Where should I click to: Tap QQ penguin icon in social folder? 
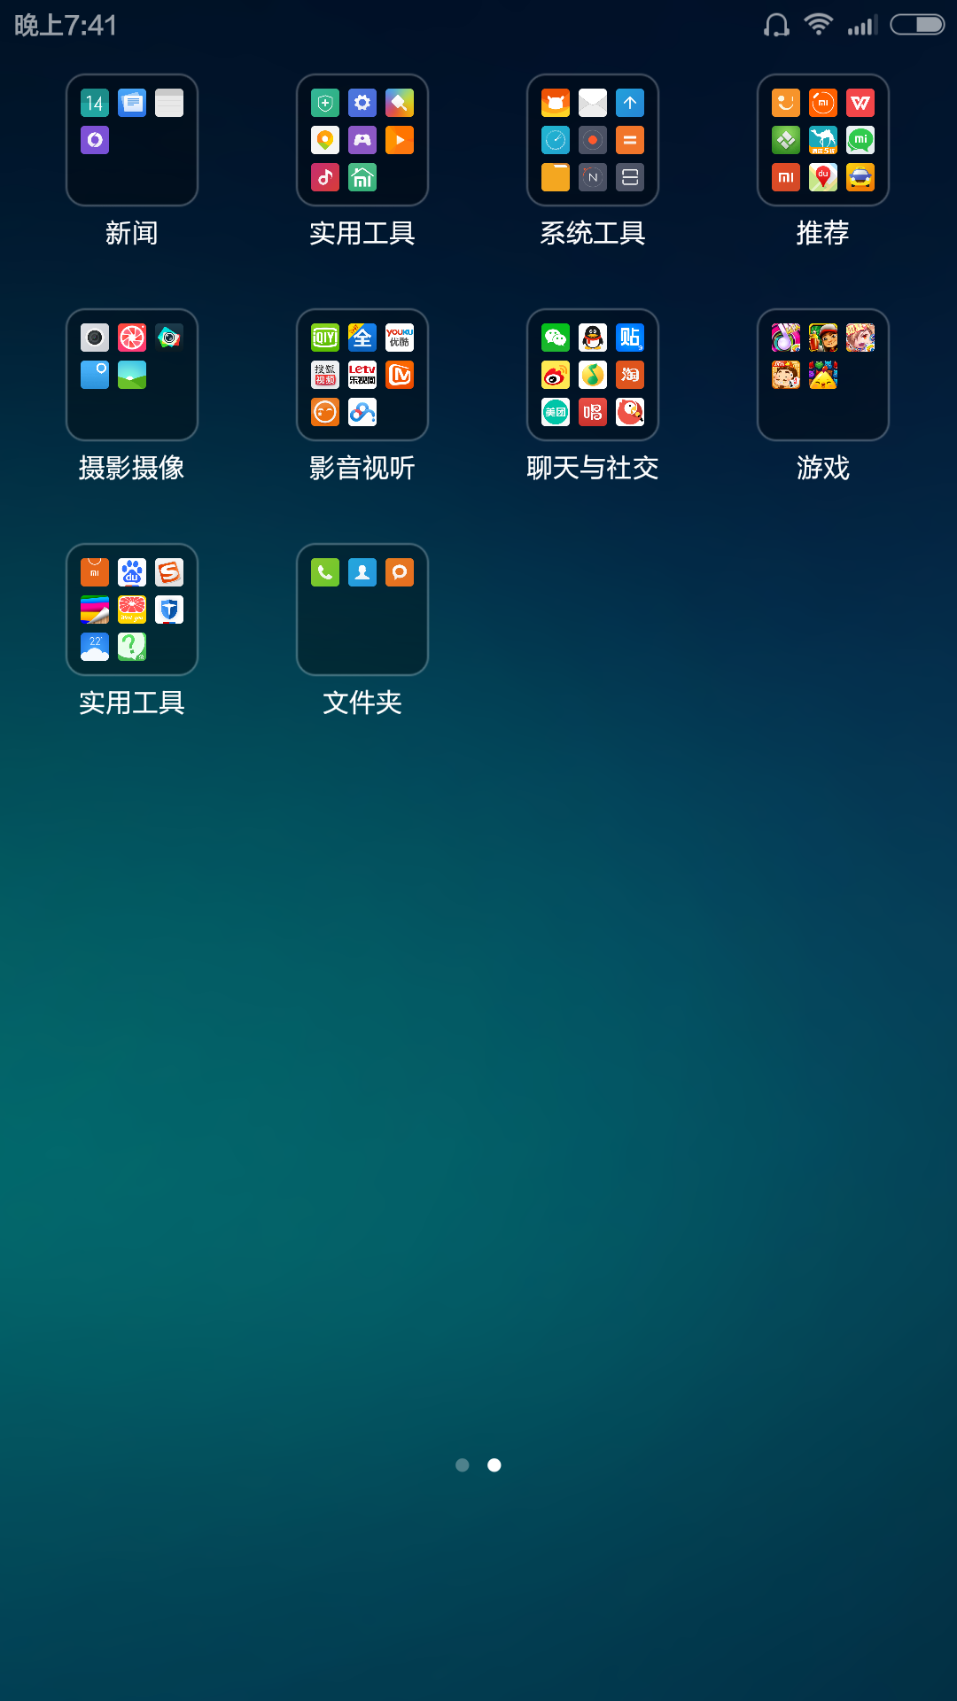593,338
